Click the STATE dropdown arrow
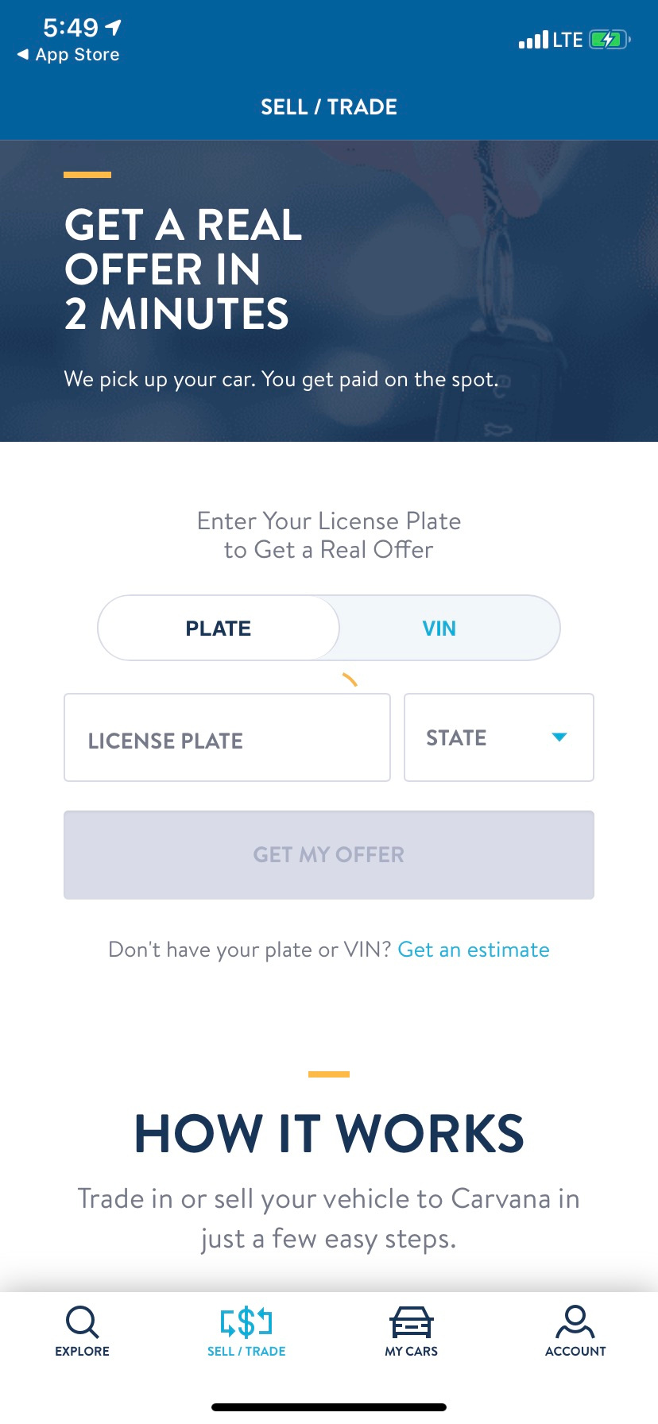The width and height of the screenshot is (658, 1424). coord(559,737)
